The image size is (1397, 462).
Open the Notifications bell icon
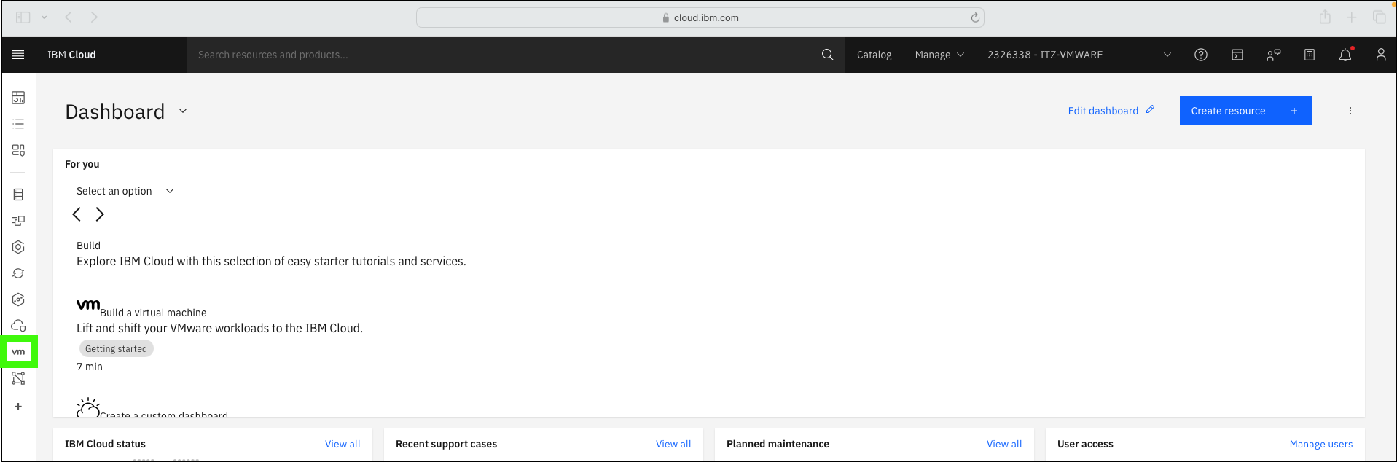pos(1345,55)
